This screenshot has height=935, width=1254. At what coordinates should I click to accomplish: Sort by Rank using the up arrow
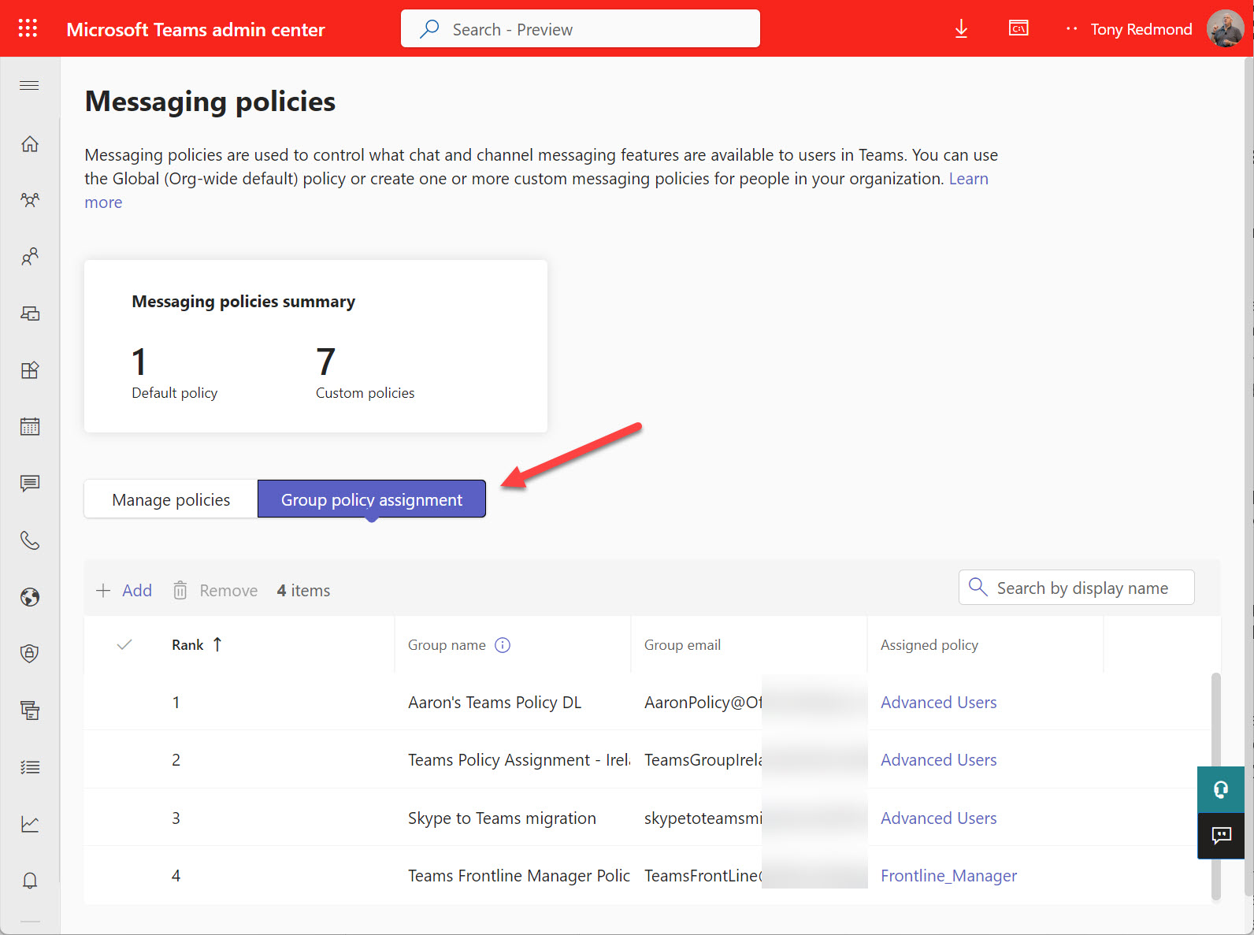[217, 644]
